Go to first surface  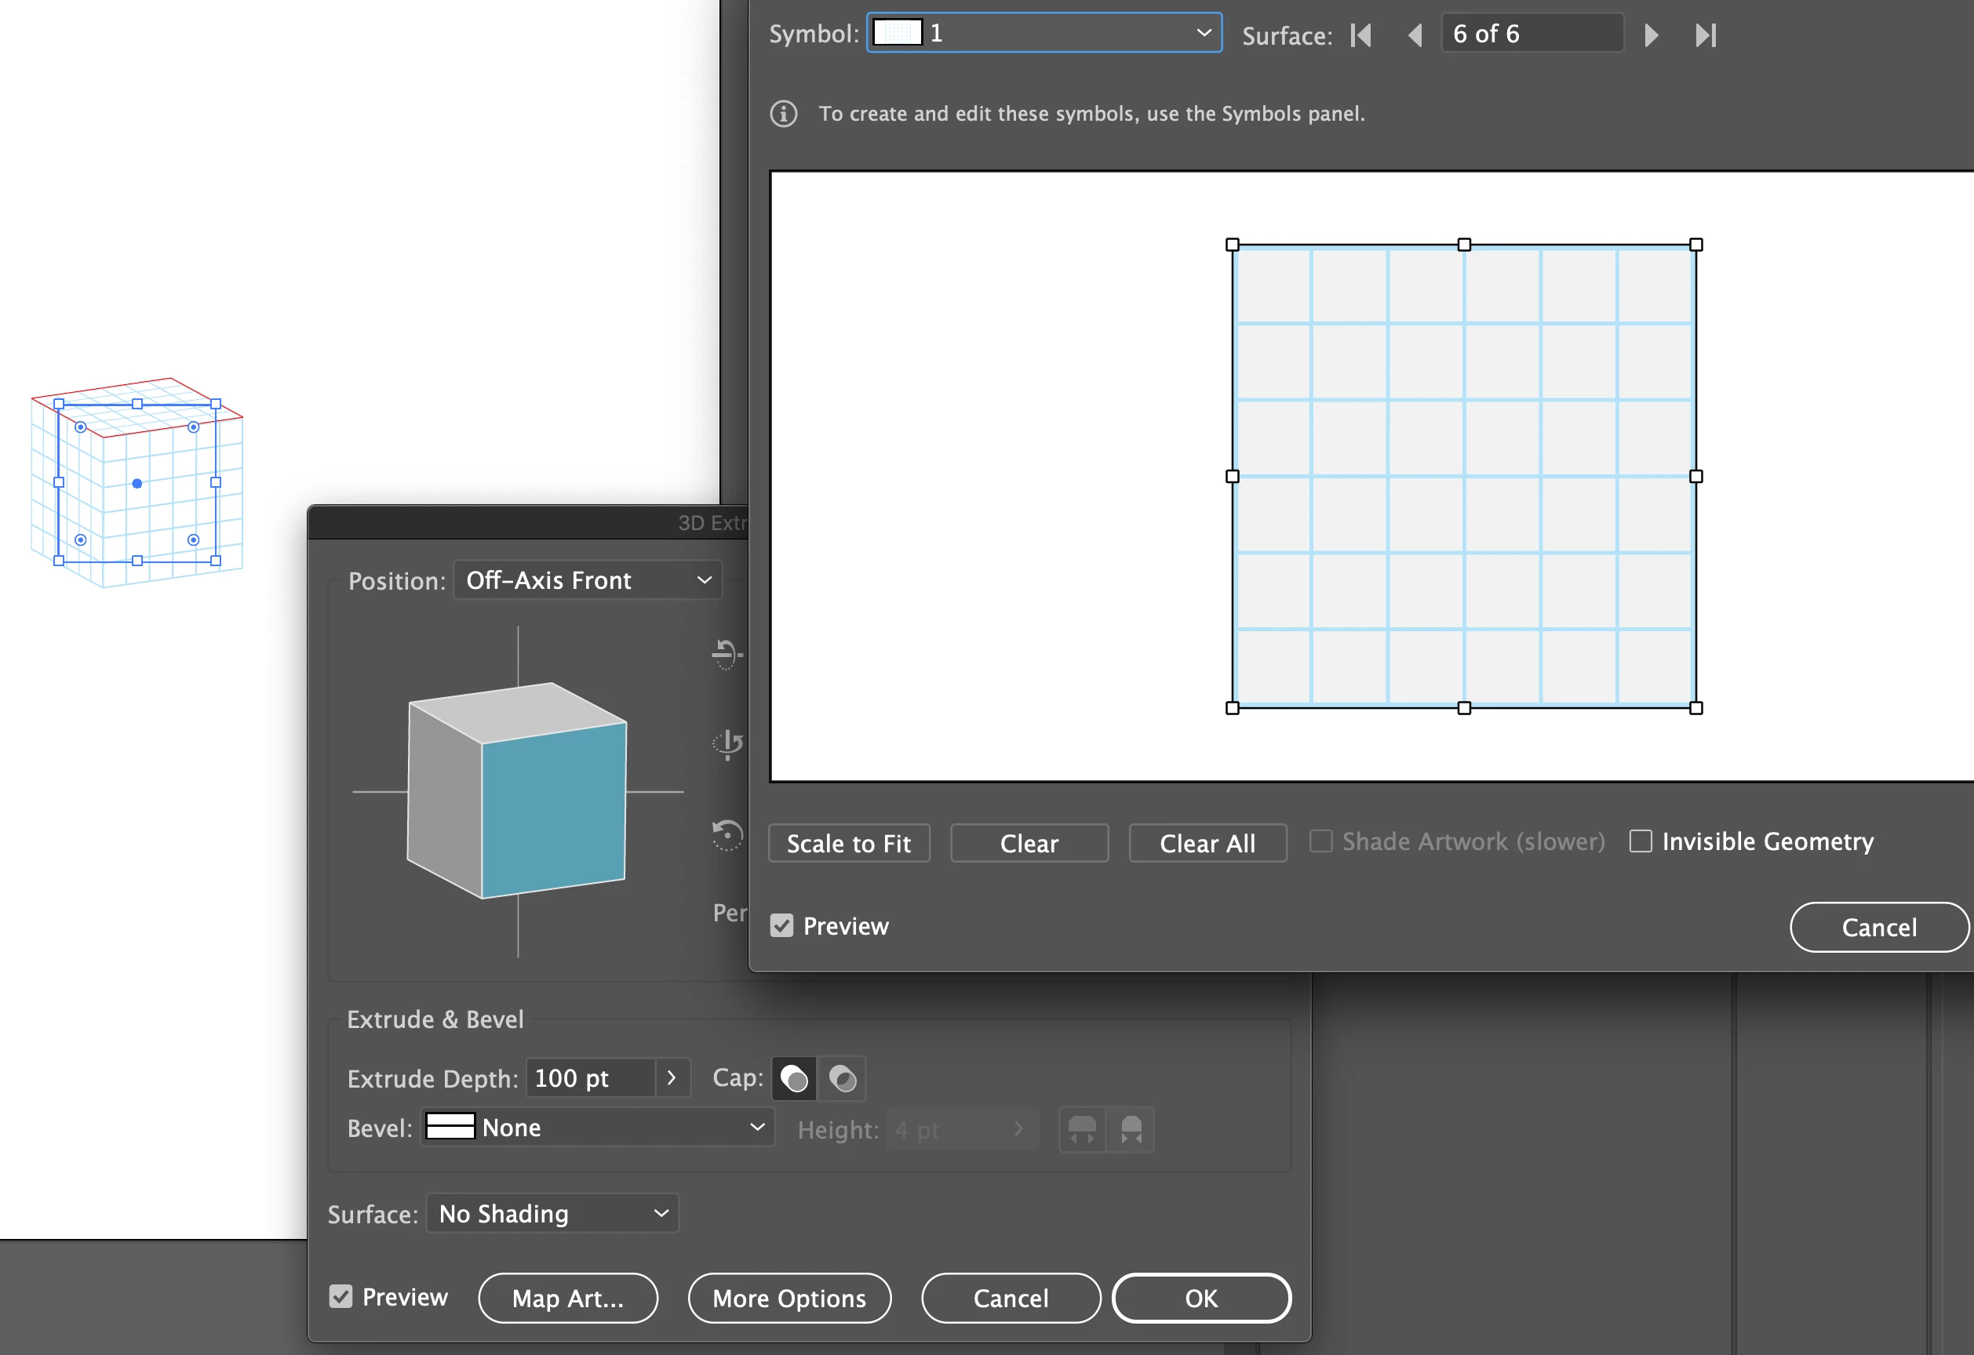1360,35
